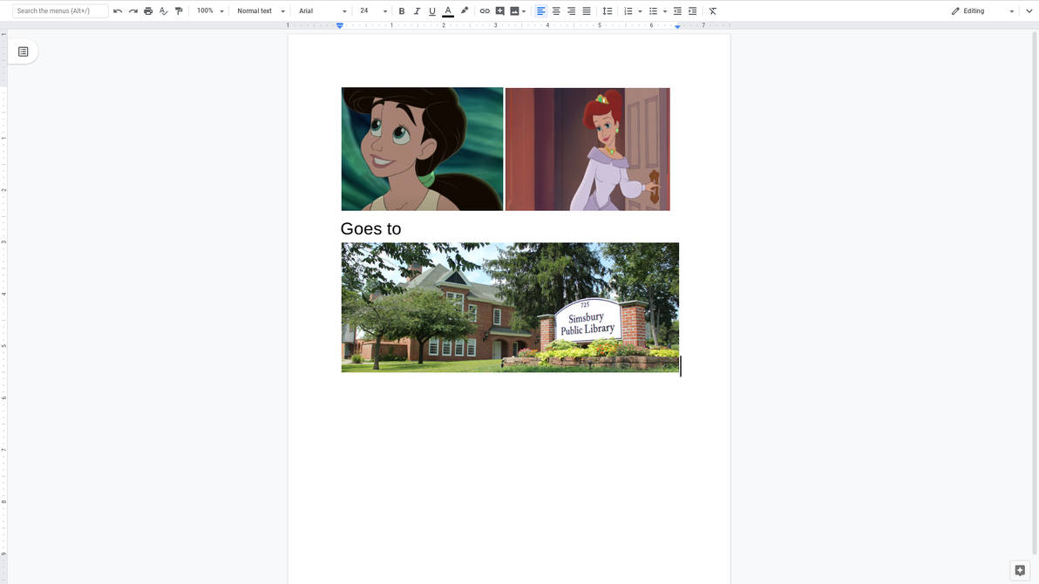Align text to the right
Screen dimensions: 1039x584
(571, 11)
